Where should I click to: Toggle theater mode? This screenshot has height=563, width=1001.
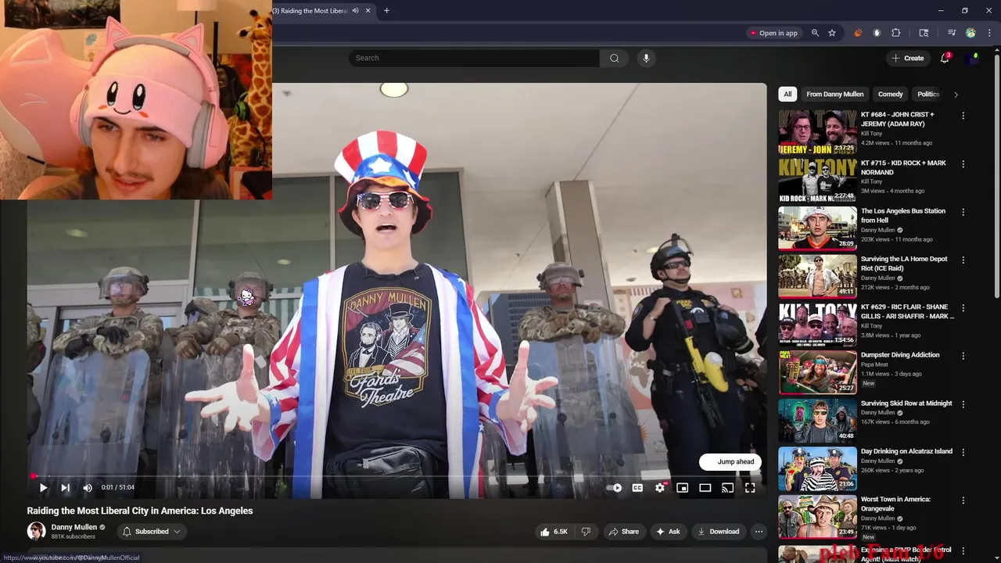(x=705, y=488)
